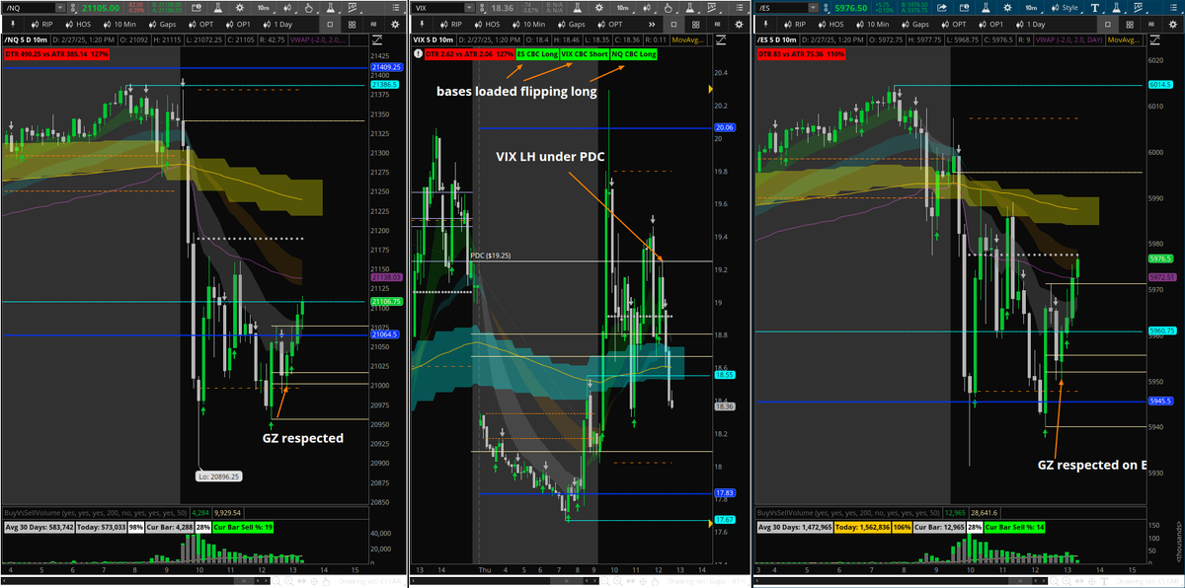Open list menu icon in /NQ chart
Screen dimensions: 1185x588
tap(397, 8)
